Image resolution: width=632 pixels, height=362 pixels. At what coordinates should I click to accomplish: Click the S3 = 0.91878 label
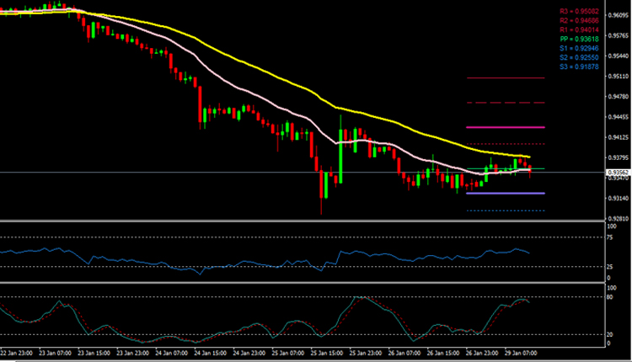coord(582,66)
